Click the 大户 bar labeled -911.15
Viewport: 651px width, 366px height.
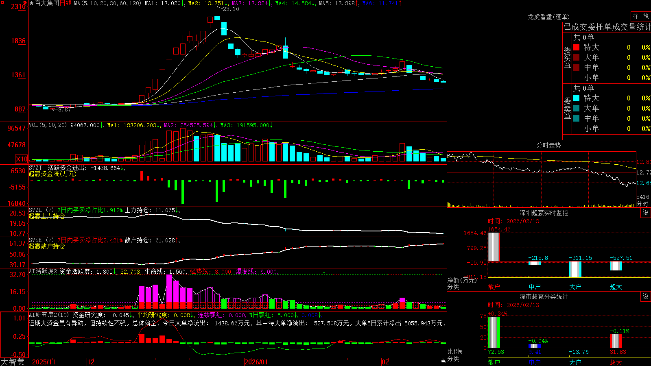click(575, 269)
